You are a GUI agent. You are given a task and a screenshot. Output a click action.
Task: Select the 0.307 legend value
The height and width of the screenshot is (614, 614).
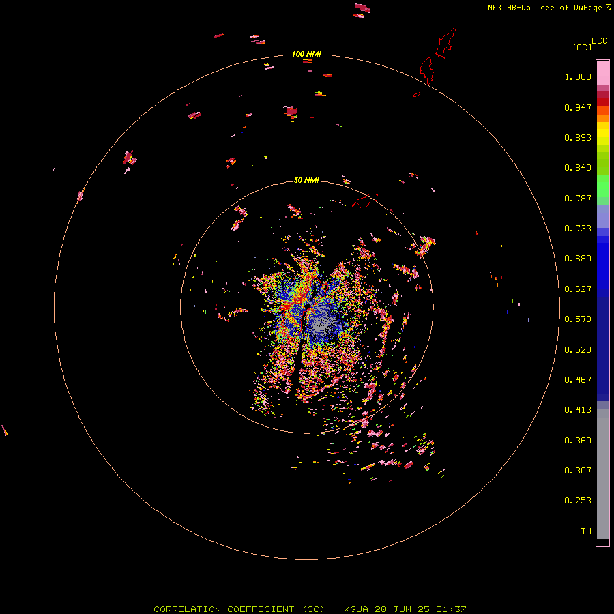click(578, 471)
